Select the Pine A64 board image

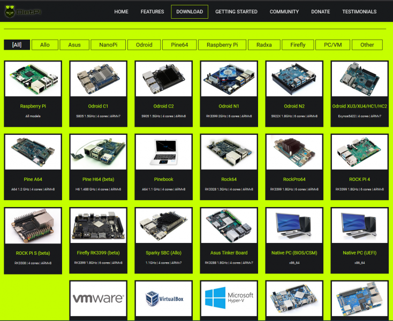point(33,152)
